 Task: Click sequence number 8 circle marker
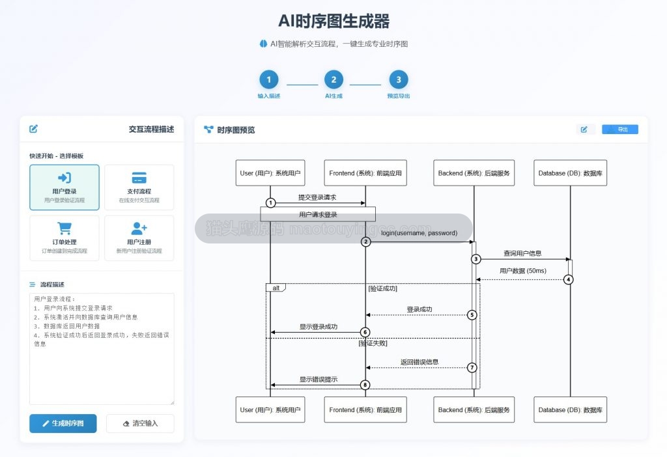point(365,385)
